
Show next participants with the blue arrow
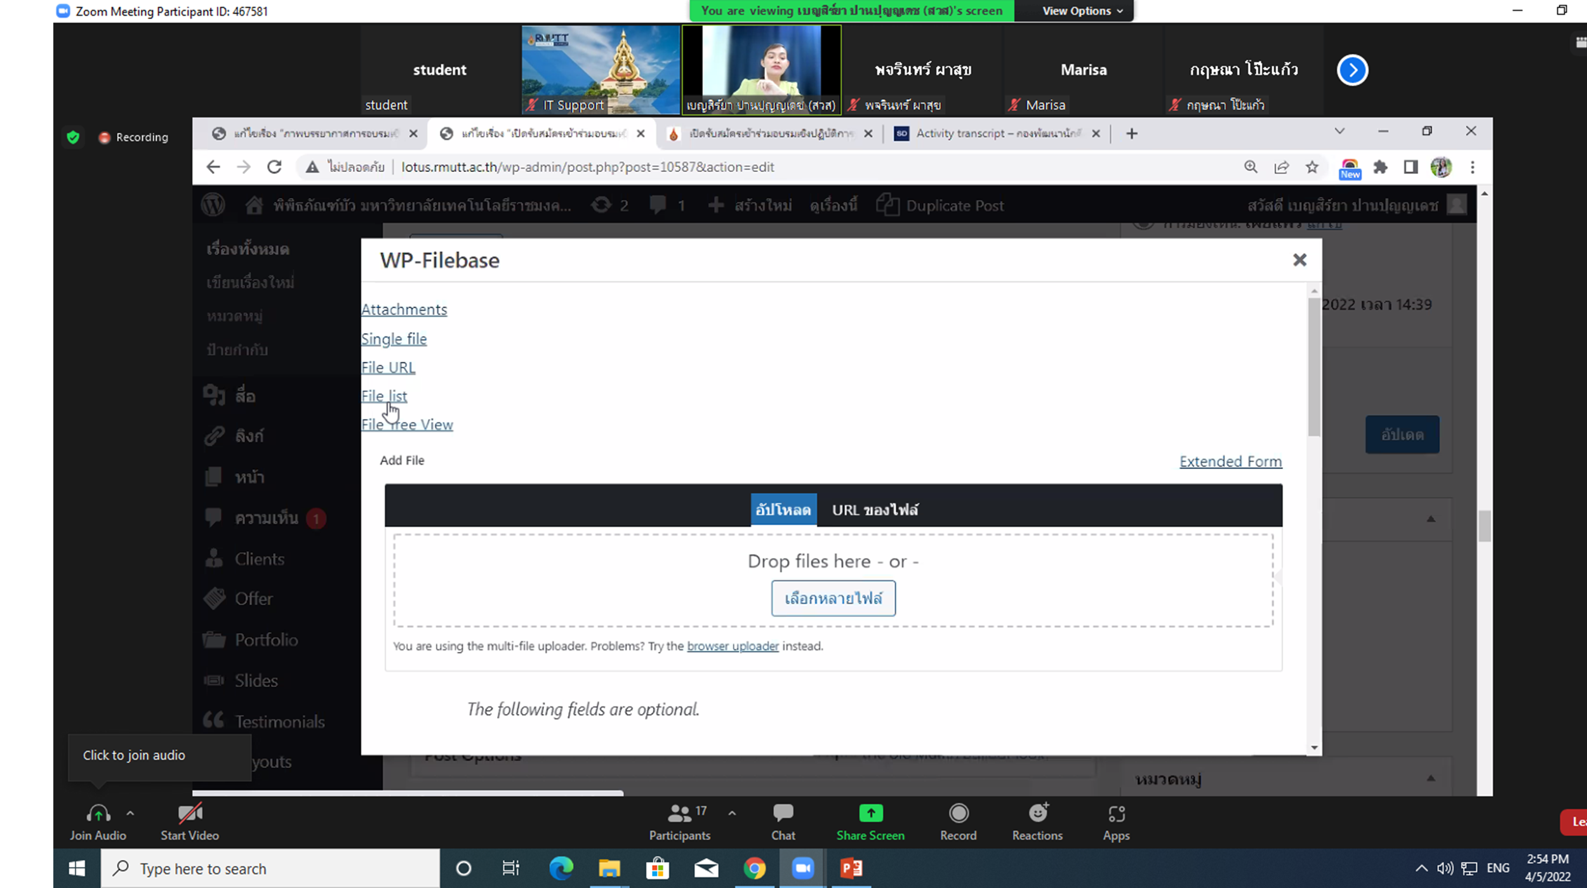pos(1352,70)
